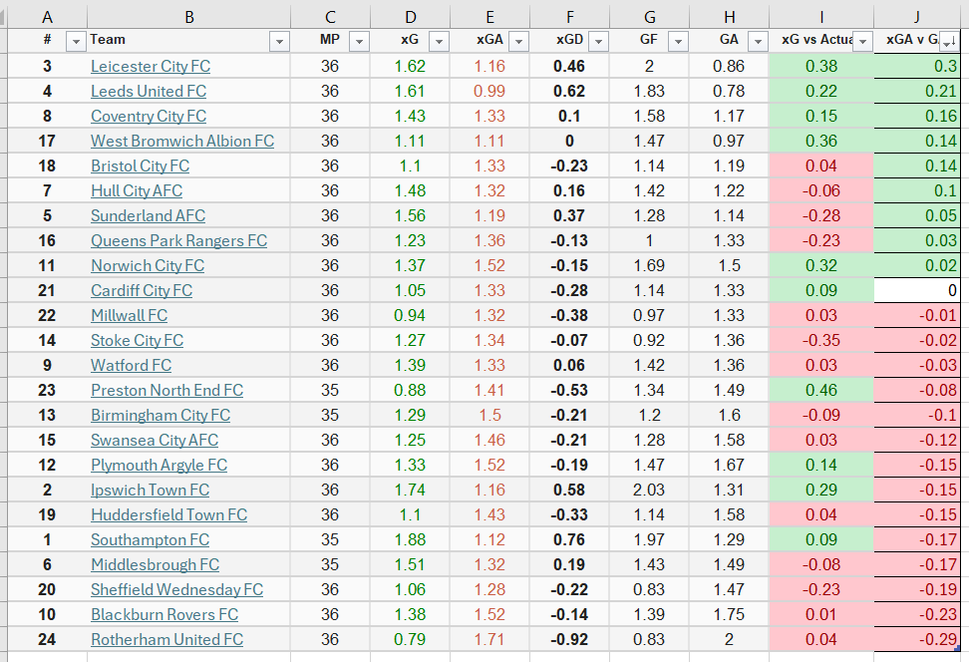Select column G header
This screenshot has width=969, height=662.
click(650, 17)
